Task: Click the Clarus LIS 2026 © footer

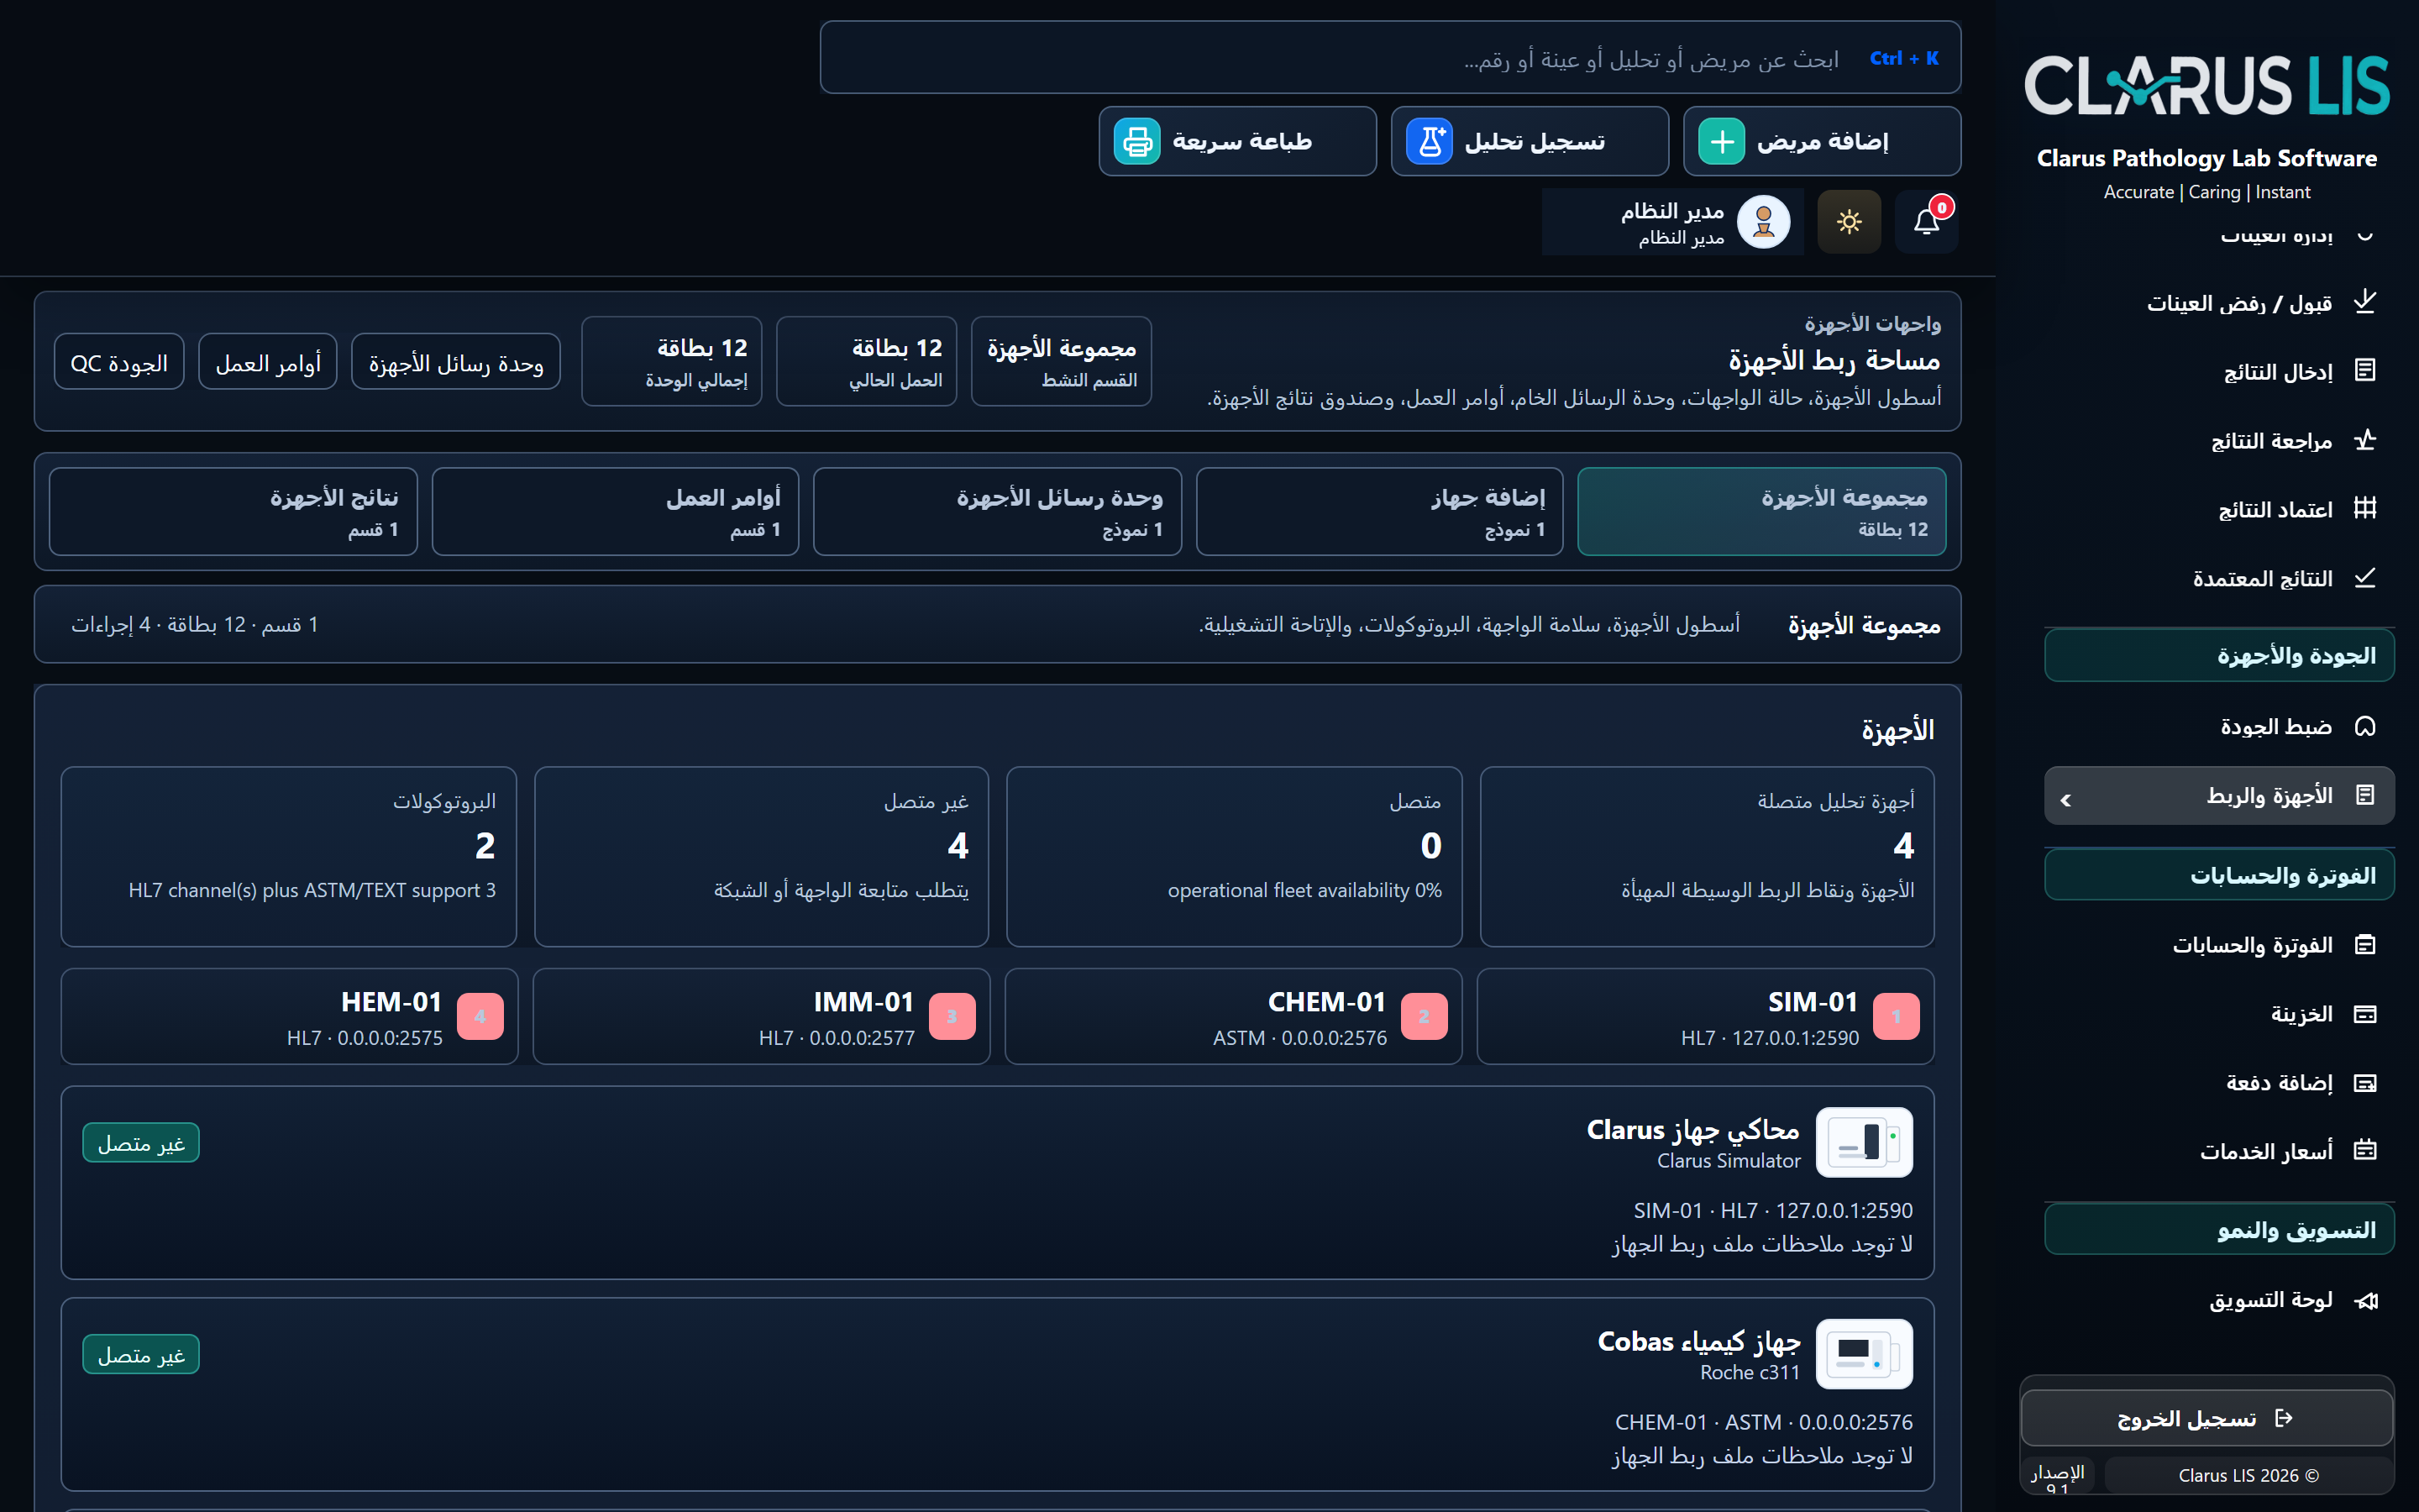Action: (x=2248, y=1475)
